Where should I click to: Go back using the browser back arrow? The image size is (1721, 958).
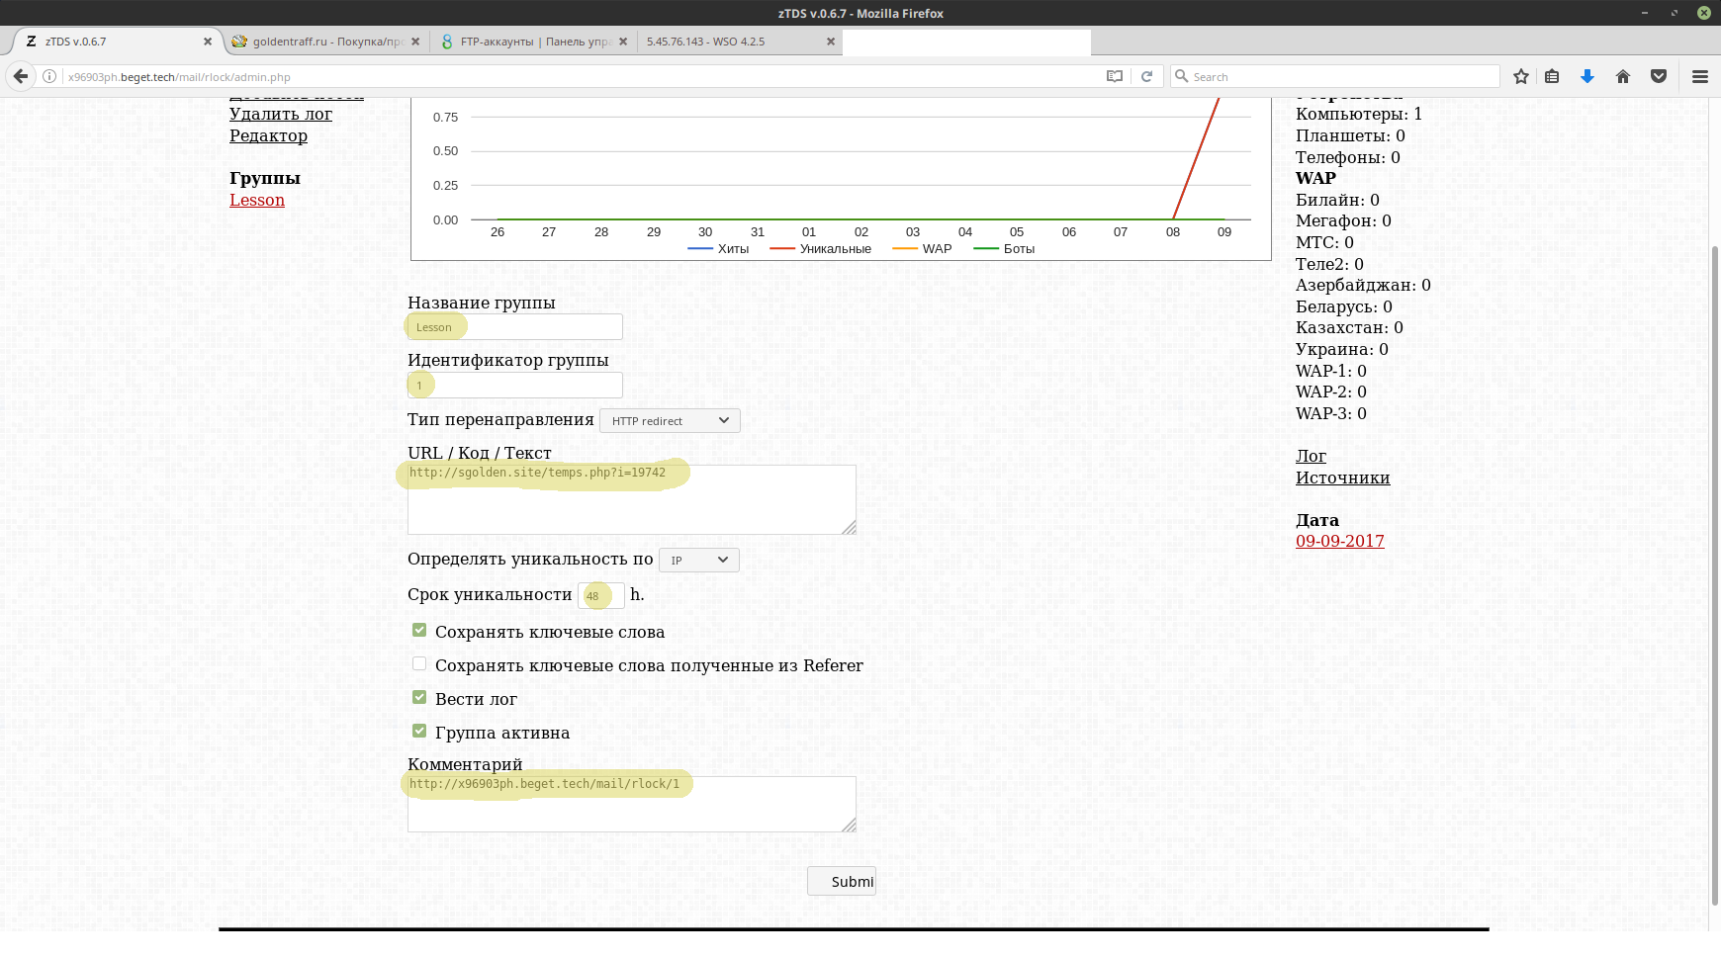[21, 76]
